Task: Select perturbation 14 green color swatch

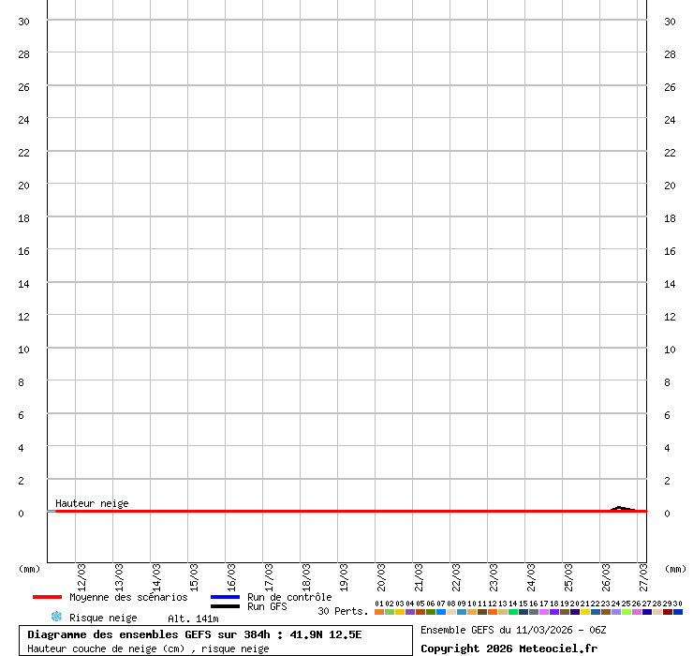Action: tap(513, 612)
